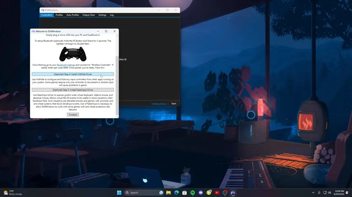
Task: Click the Finished button
Action: (x=73, y=115)
